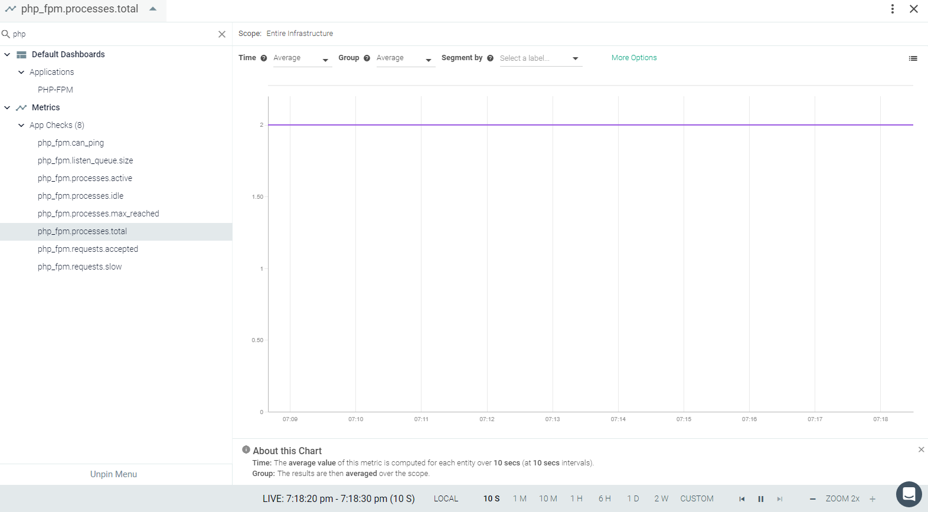
Task: Click Unpin Menu button
Action: coord(113,474)
